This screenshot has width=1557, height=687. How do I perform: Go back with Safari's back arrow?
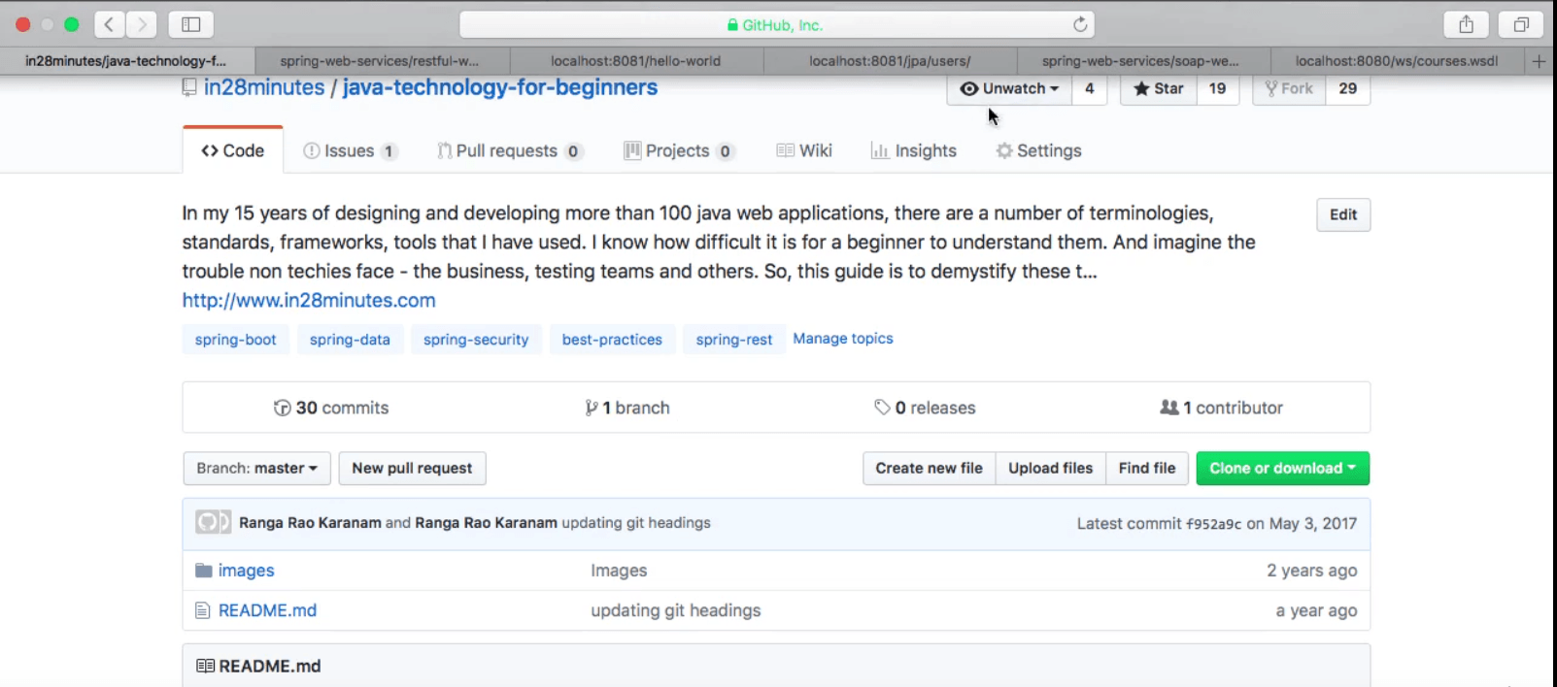tap(109, 24)
